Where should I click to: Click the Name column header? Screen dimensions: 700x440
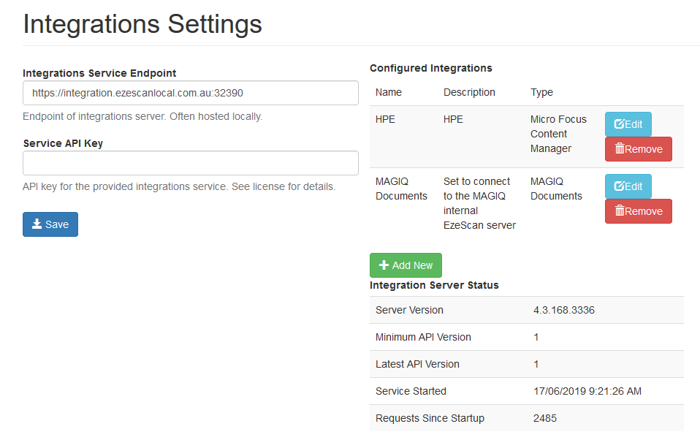389,92
